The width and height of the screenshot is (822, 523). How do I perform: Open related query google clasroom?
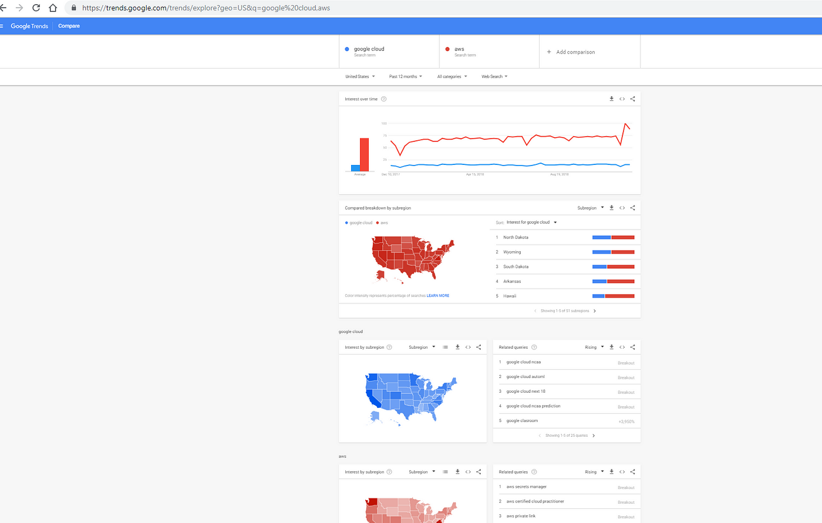(x=522, y=421)
